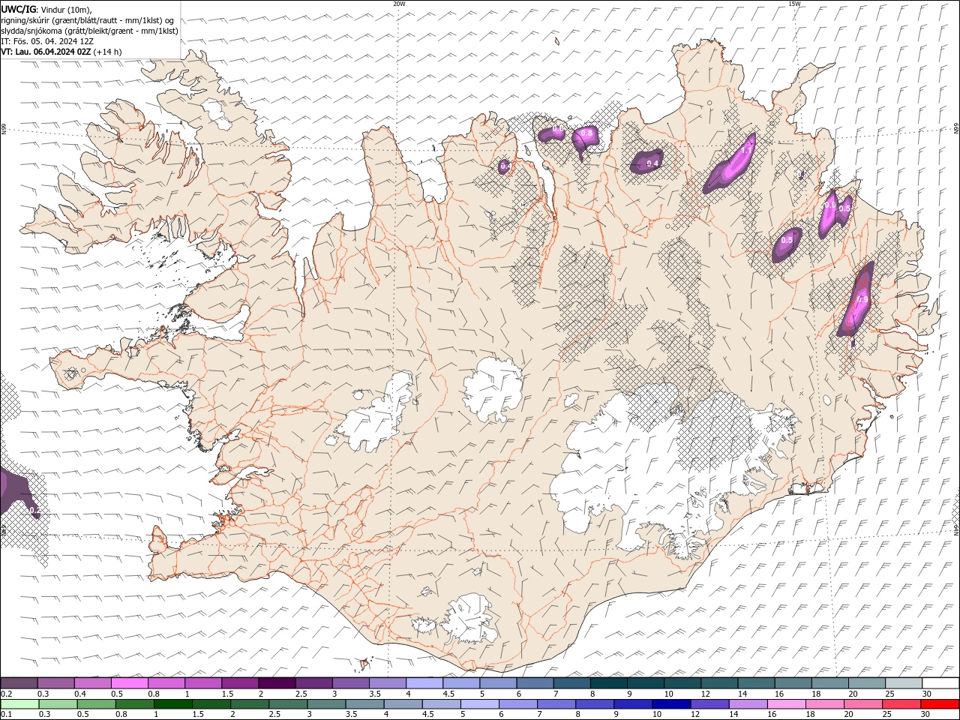
Task: Click the '20W' longitude label
Action: 399,4
